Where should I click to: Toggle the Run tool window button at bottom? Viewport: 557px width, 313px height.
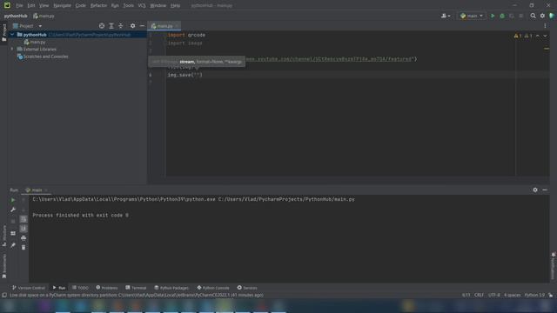point(59,288)
